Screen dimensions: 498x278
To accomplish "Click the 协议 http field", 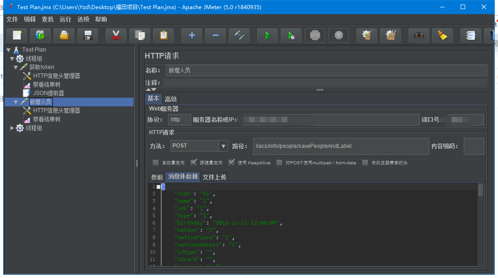I will point(179,120).
